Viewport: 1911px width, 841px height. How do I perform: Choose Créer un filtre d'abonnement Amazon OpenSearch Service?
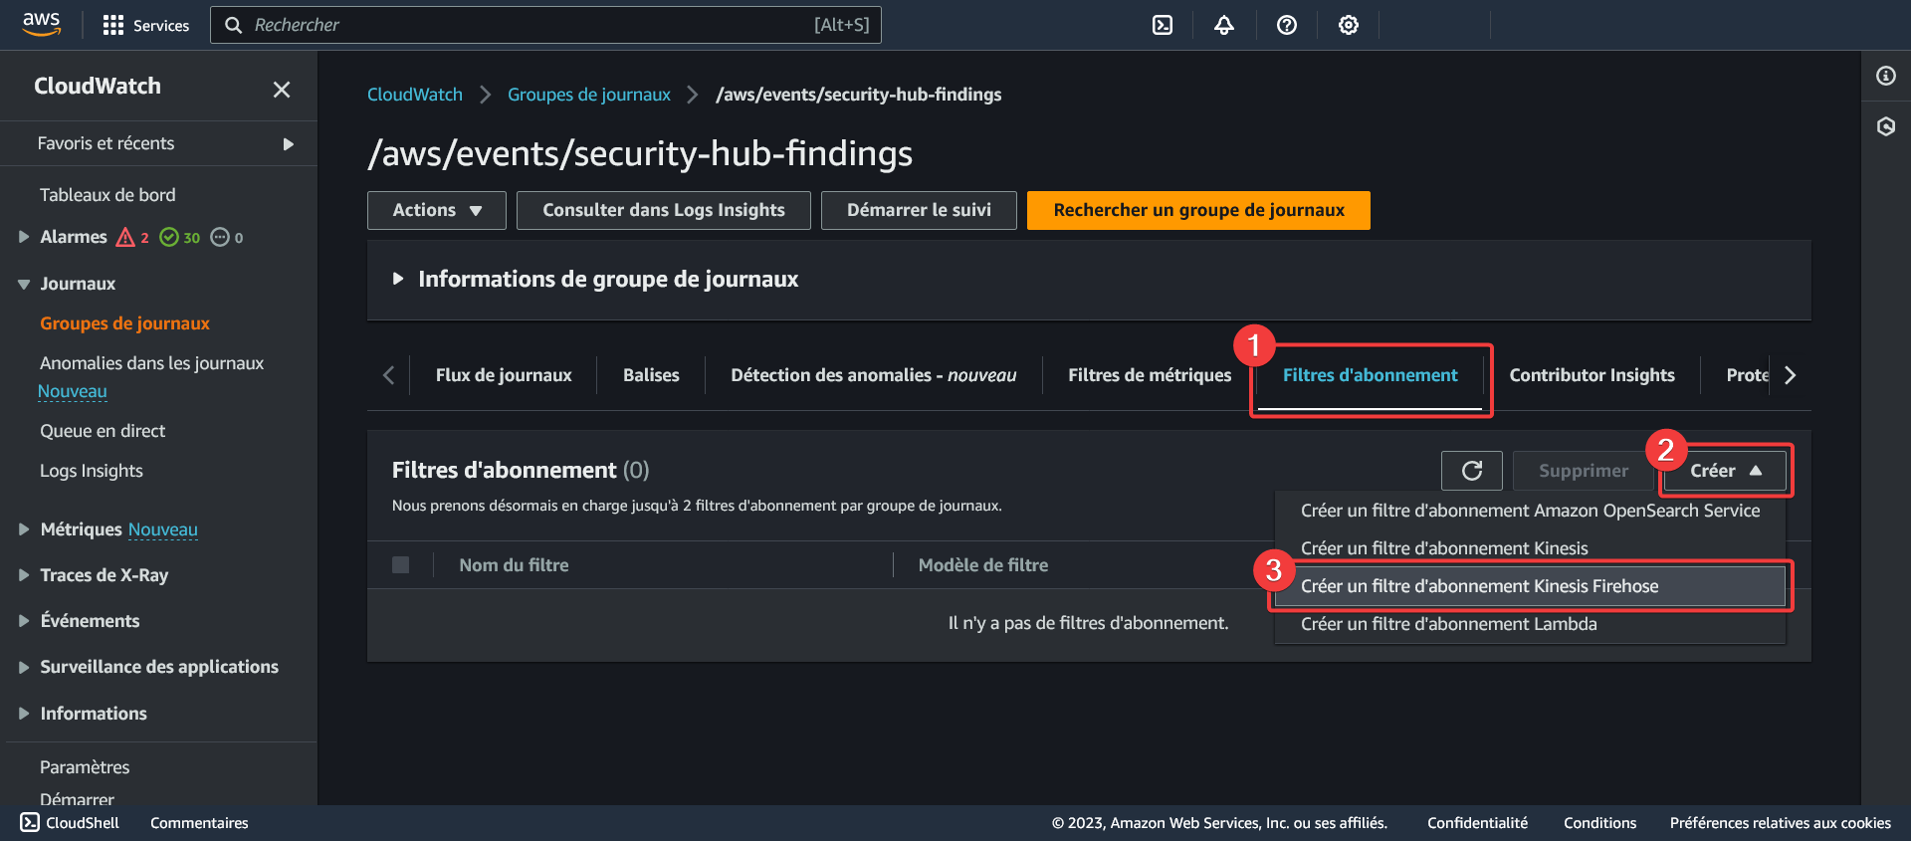[1530, 511]
